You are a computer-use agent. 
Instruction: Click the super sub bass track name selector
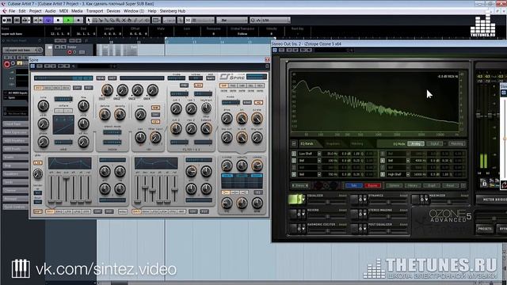(x=23, y=50)
